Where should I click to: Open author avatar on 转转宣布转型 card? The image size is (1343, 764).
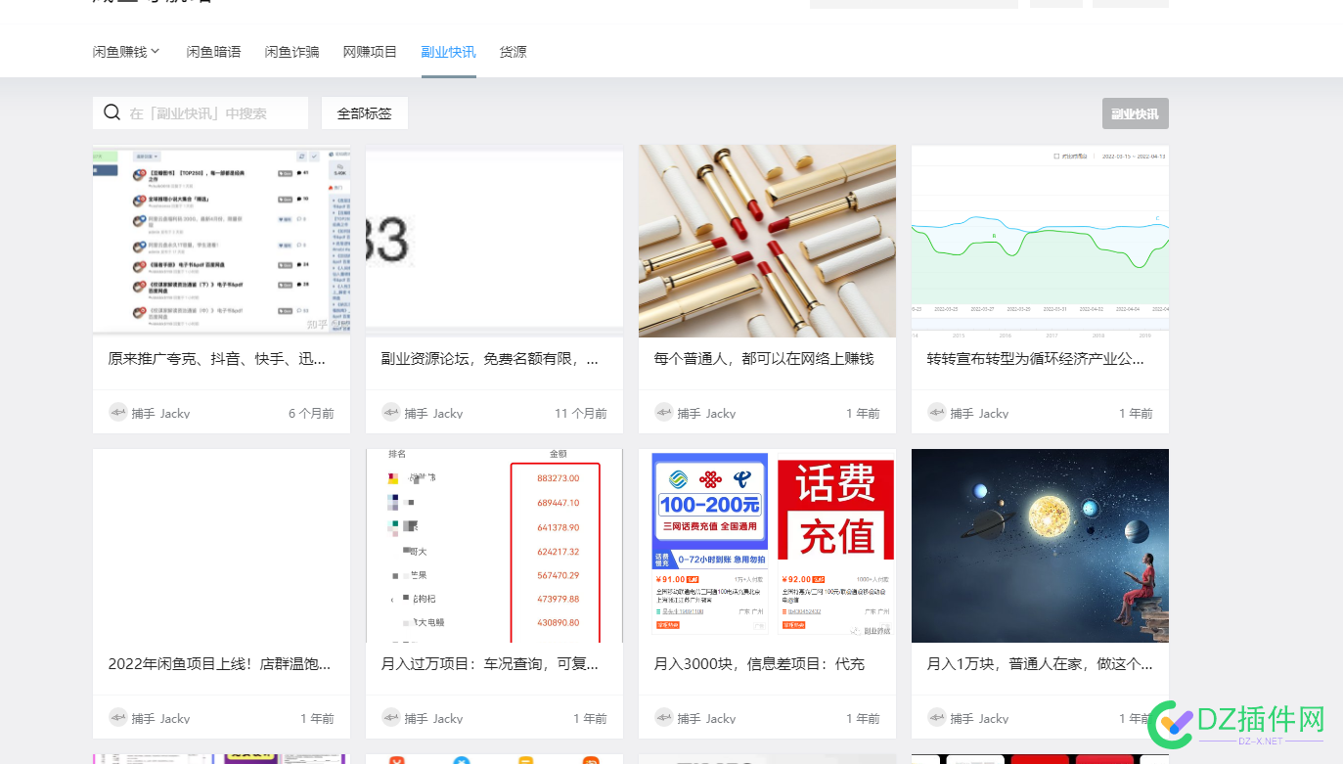(x=937, y=413)
